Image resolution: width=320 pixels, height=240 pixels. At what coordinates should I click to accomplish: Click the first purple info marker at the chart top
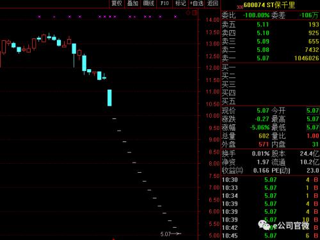(x=40, y=17)
